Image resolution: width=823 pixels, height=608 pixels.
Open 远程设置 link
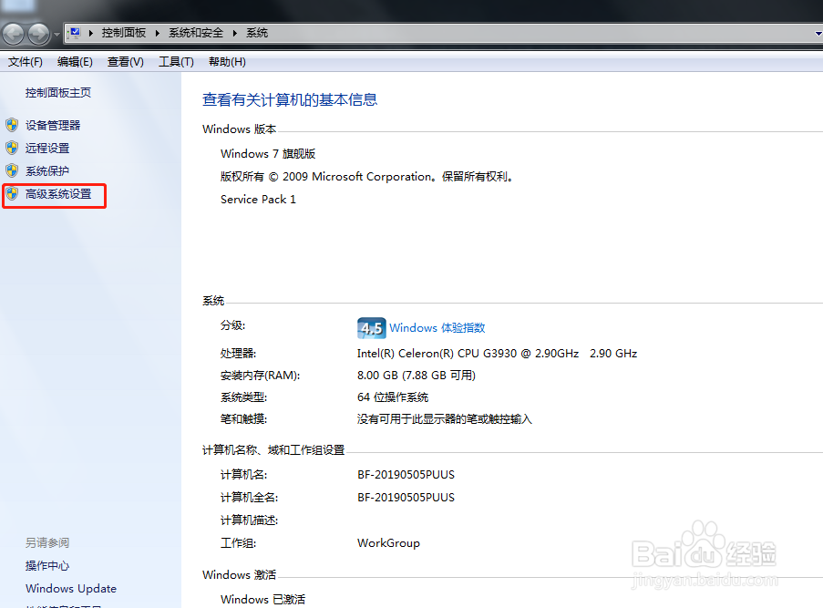(x=47, y=148)
